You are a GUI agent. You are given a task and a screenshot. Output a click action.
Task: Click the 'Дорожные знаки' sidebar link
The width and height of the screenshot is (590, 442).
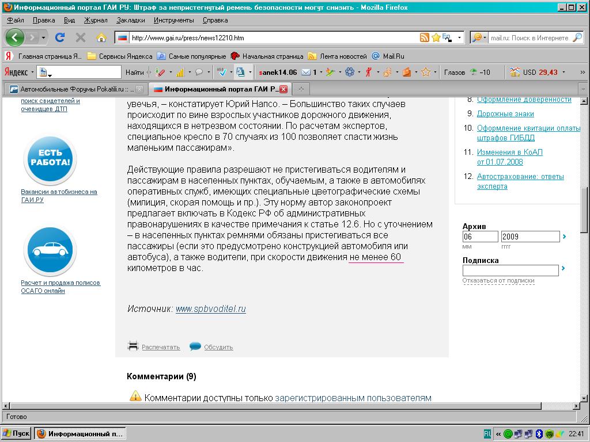pyautogui.click(x=505, y=114)
